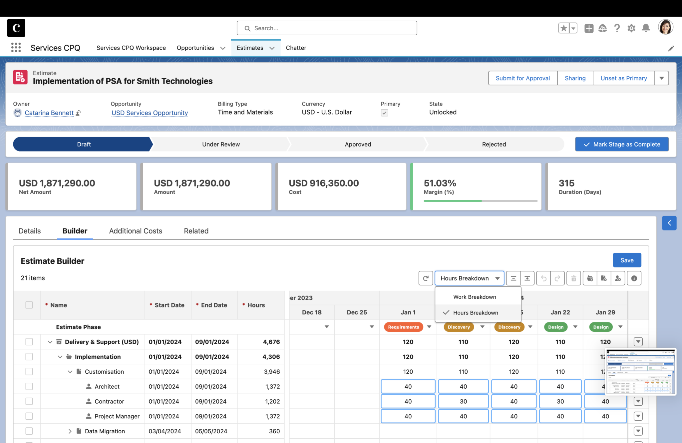Collapse the Implementation row
Image resolution: width=682 pixels, height=443 pixels.
60,357
